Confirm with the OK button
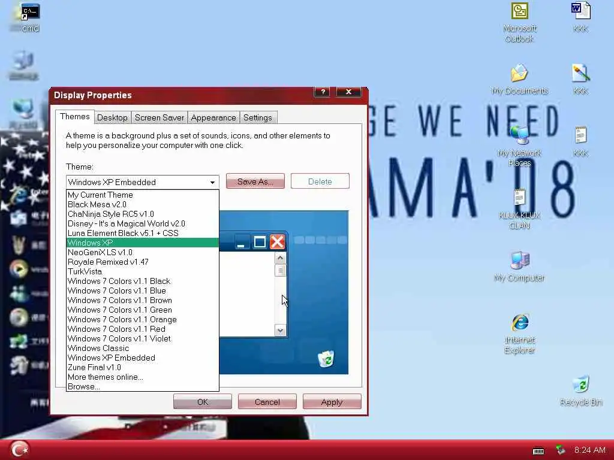The height and width of the screenshot is (460, 614). tap(203, 402)
